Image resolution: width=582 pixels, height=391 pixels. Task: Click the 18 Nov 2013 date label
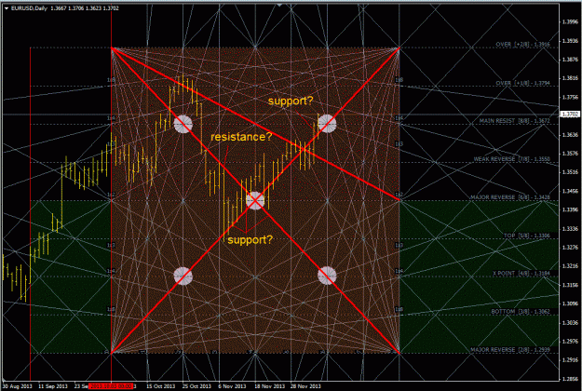point(268,386)
